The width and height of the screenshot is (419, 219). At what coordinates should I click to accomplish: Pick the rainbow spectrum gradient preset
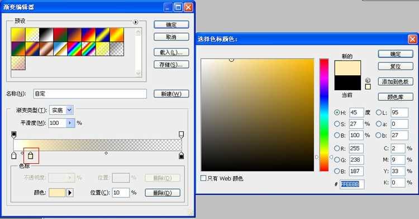[x=74, y=48]
